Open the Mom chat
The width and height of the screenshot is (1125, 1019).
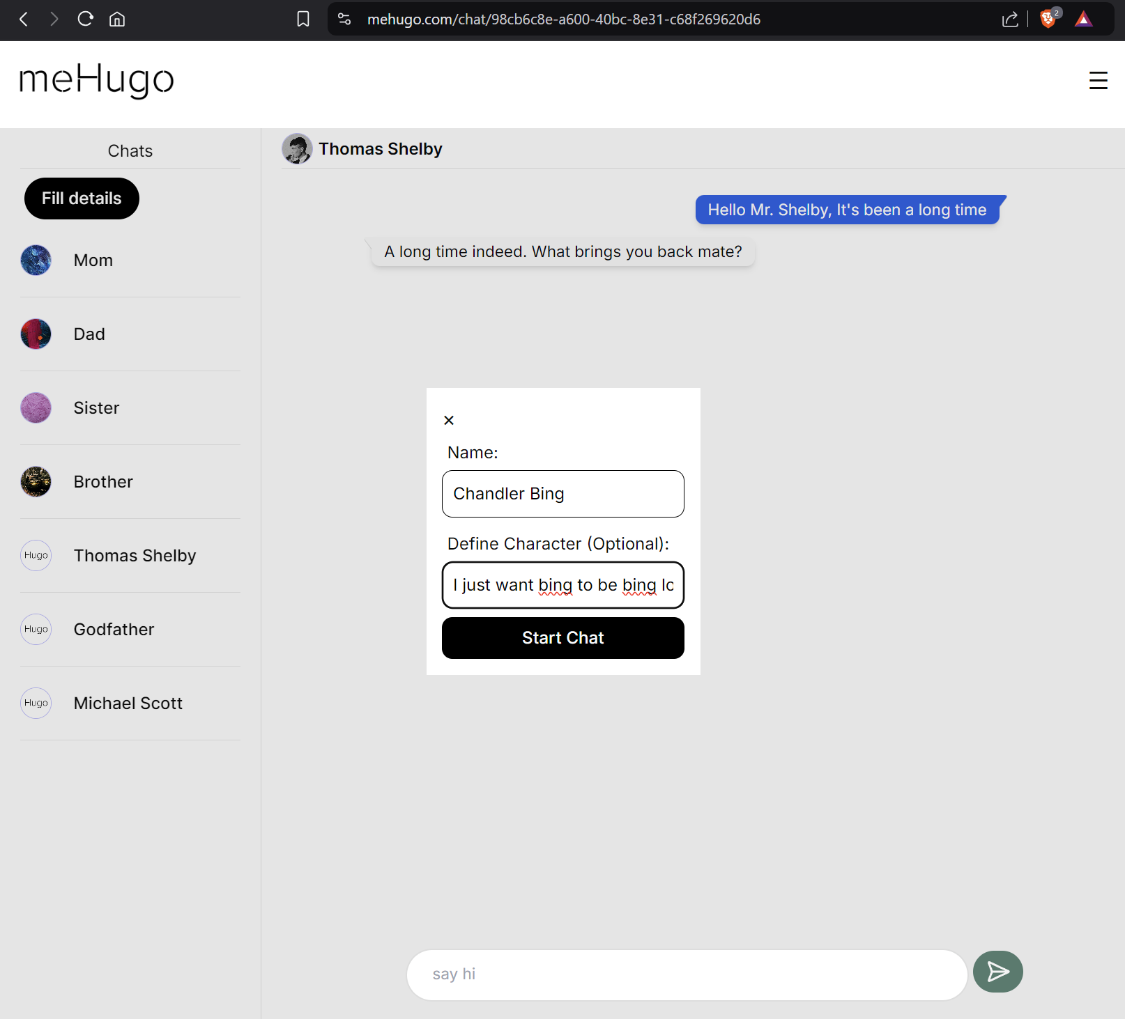click(x=130, y=260)
